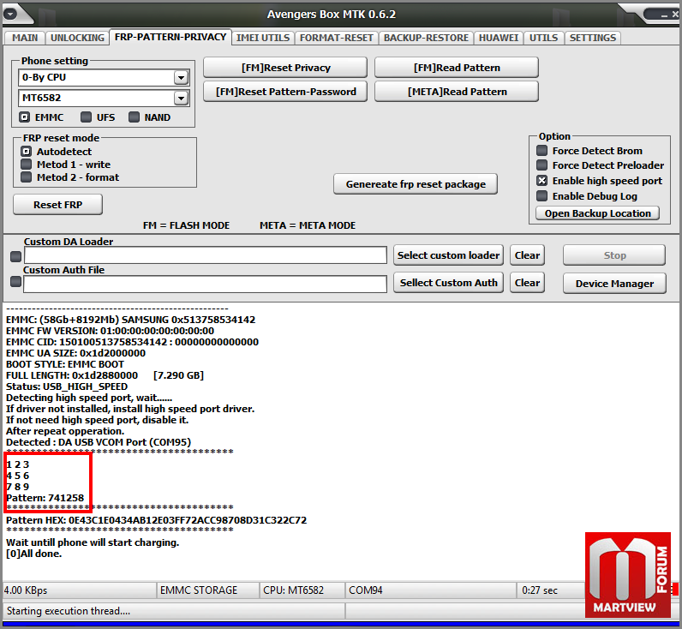The image size is (682, 629).
Task: Choose Metod 1 - write mode
Action: [x=27, y=165]
